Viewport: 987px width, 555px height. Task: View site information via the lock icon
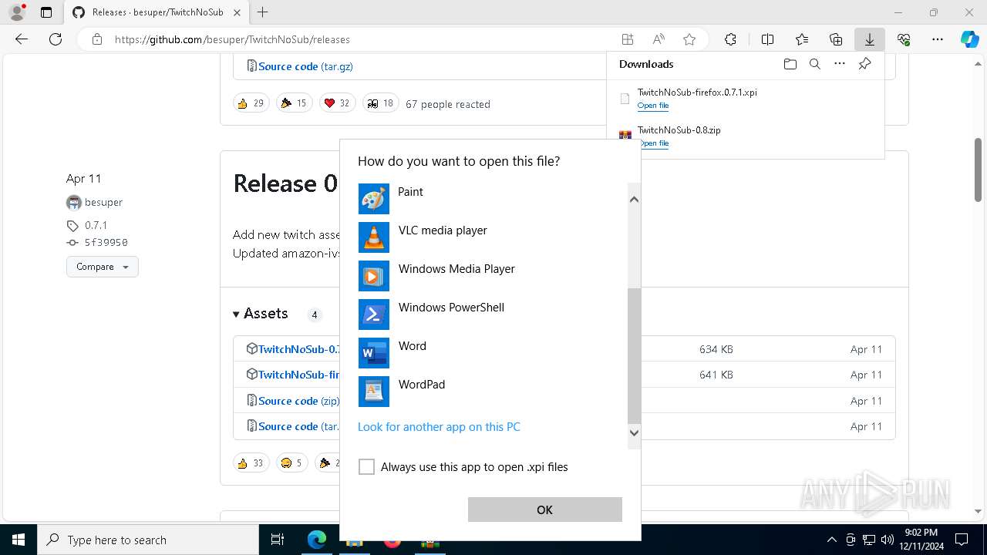click(96, 39)
